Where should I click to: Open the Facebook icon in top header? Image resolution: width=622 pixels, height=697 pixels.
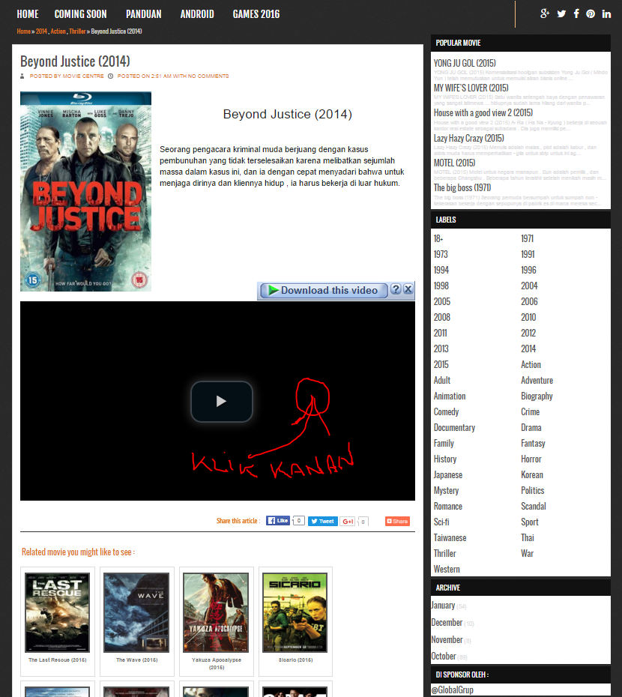click(576, 13)
